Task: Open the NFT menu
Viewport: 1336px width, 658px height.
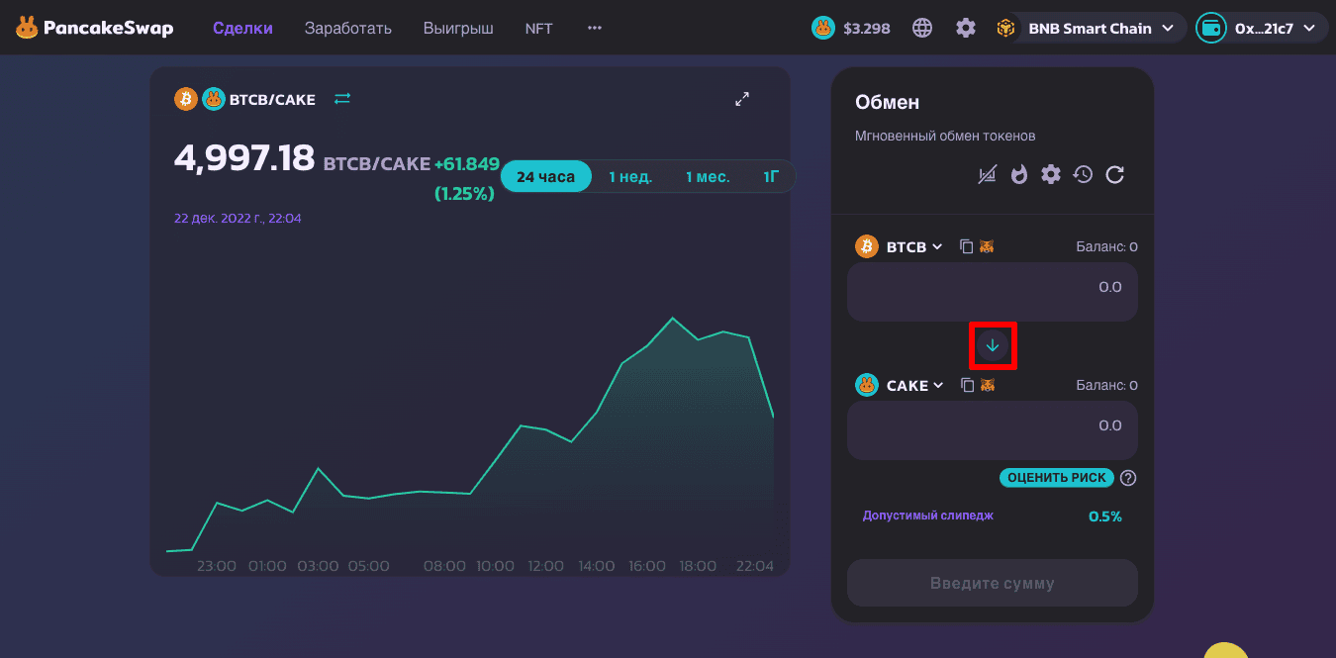Action: [539, 28]
